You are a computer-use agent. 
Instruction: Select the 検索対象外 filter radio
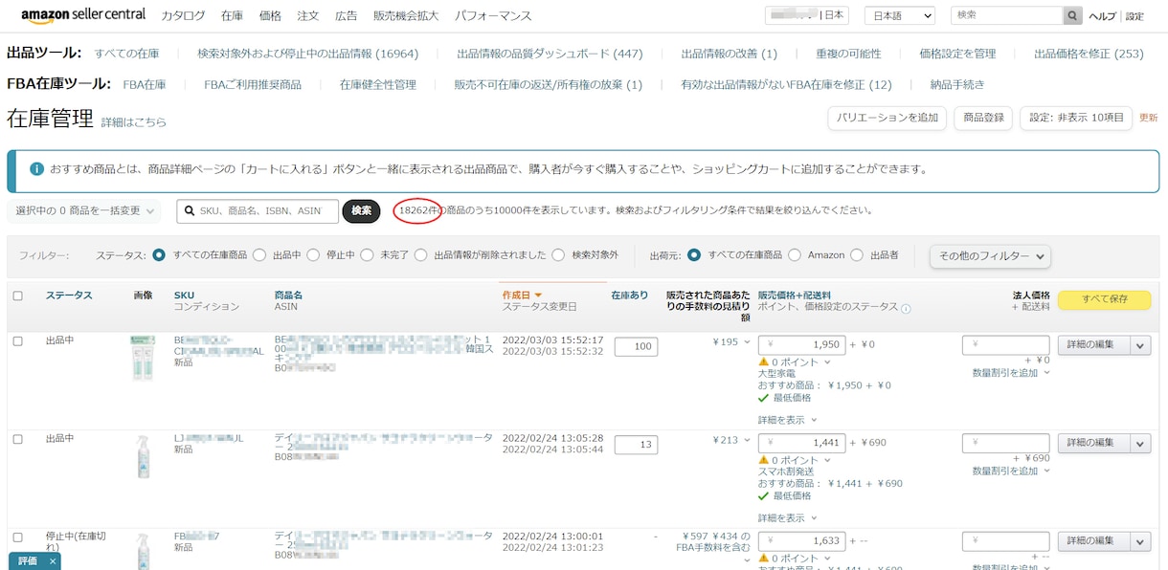(558, 255)
